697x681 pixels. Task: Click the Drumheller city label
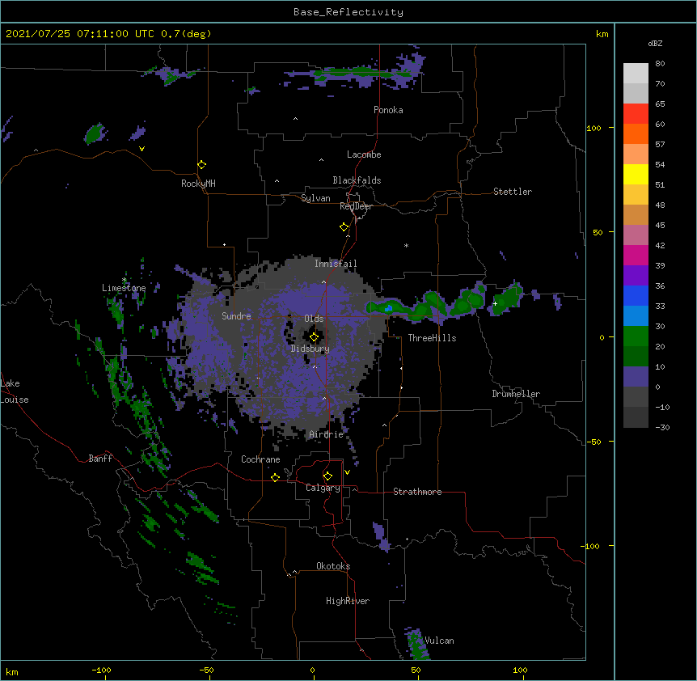(516, 394)
